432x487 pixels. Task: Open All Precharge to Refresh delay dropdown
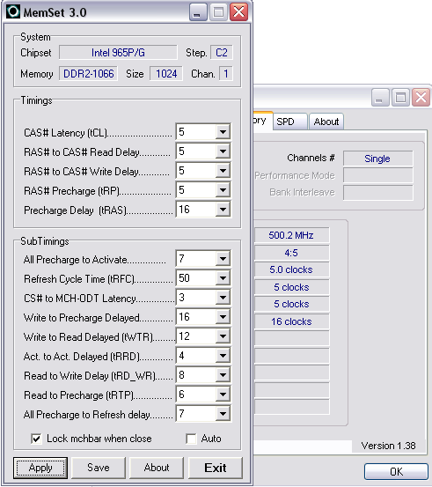pyautogui.click(x=223, y=414)
